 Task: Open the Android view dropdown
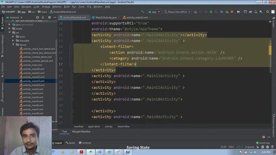pos(14,18)
